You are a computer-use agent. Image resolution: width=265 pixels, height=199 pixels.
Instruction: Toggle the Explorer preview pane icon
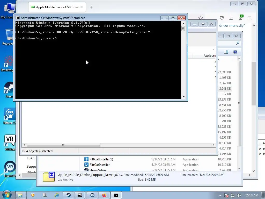click(226, 52)
